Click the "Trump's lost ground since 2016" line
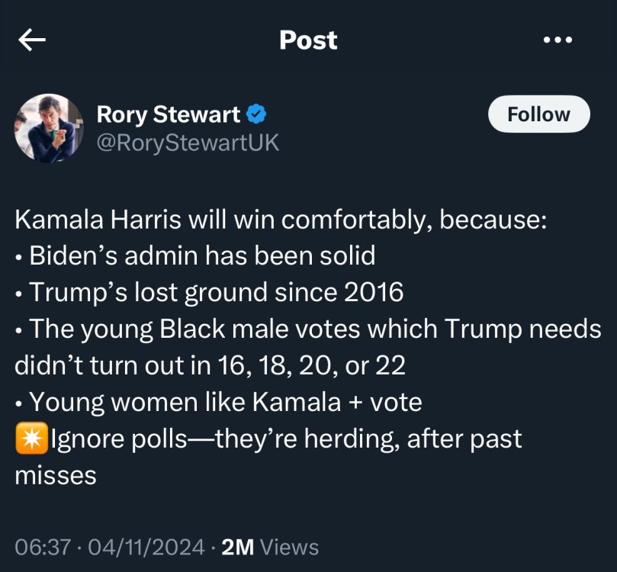 click(216, 292)
